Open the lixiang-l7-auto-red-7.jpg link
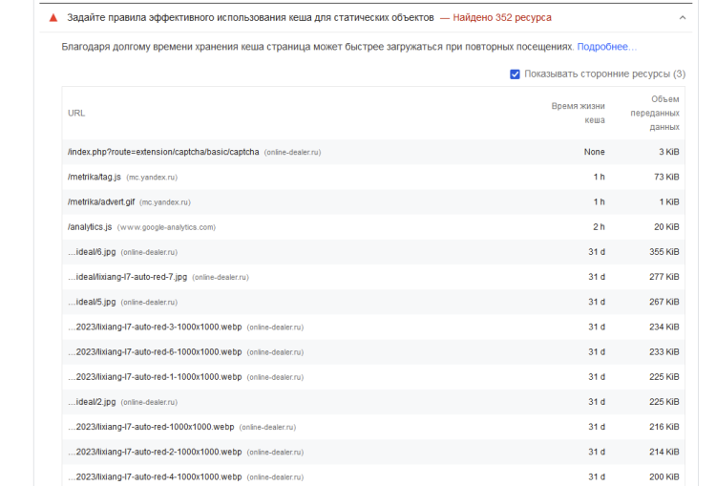The width and height of the screenshot is (716, 486). pos(128,277)
